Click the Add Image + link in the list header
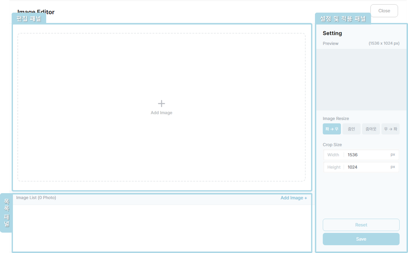The height and width of the screenshot is (253, 408). [293, 198]
